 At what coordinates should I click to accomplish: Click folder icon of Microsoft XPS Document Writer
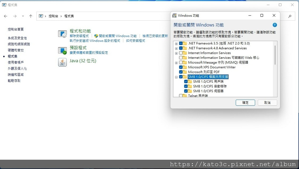click(185, 67)
